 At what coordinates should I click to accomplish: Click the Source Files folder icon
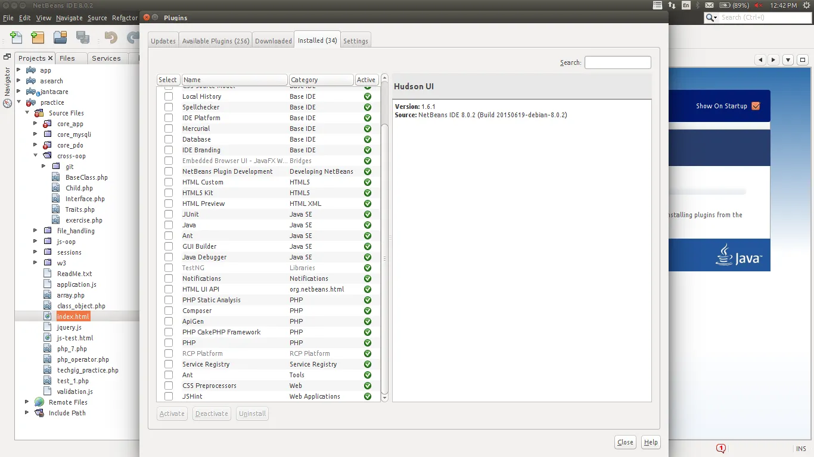(x=39, y=113)
